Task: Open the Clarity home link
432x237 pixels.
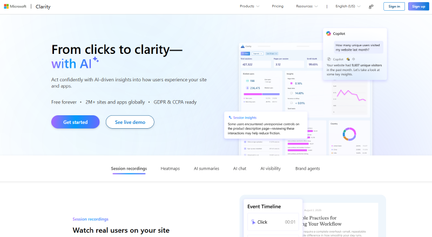Action: [x=43, y=6]
